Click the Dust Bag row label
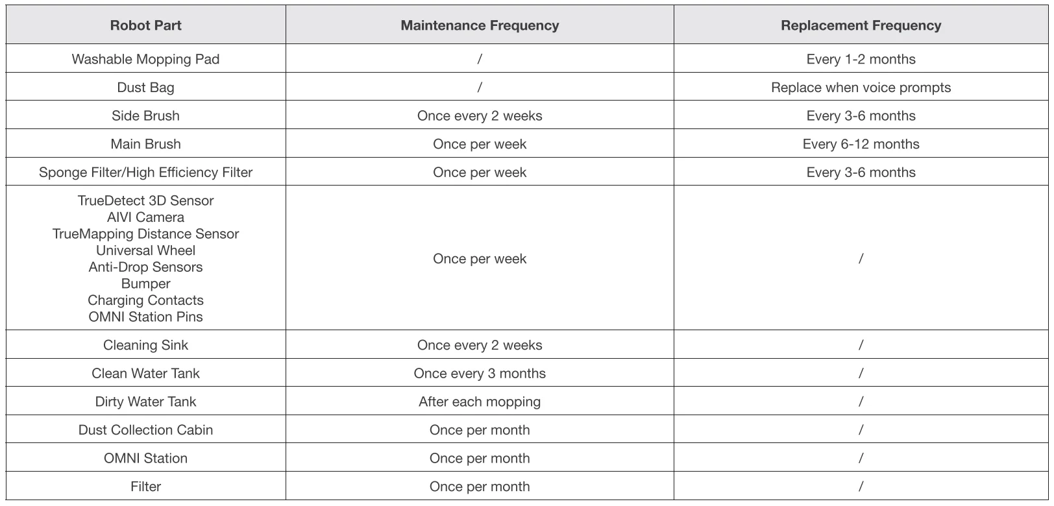 point(145,88)
